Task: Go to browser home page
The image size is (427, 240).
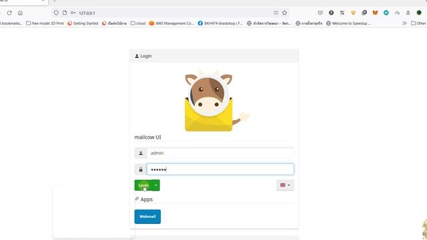Action: [x=20, y=13]
